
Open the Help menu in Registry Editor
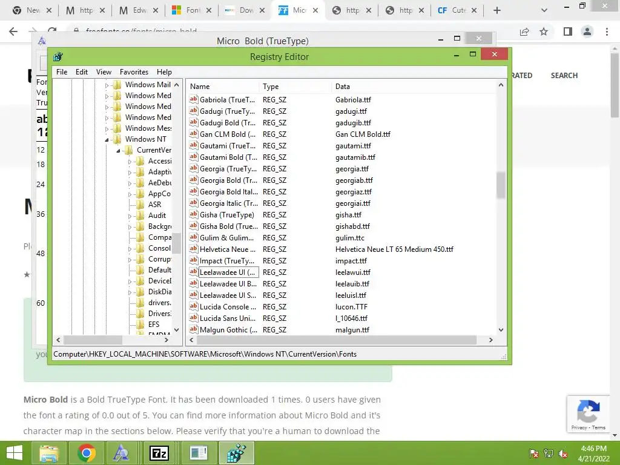164,72
